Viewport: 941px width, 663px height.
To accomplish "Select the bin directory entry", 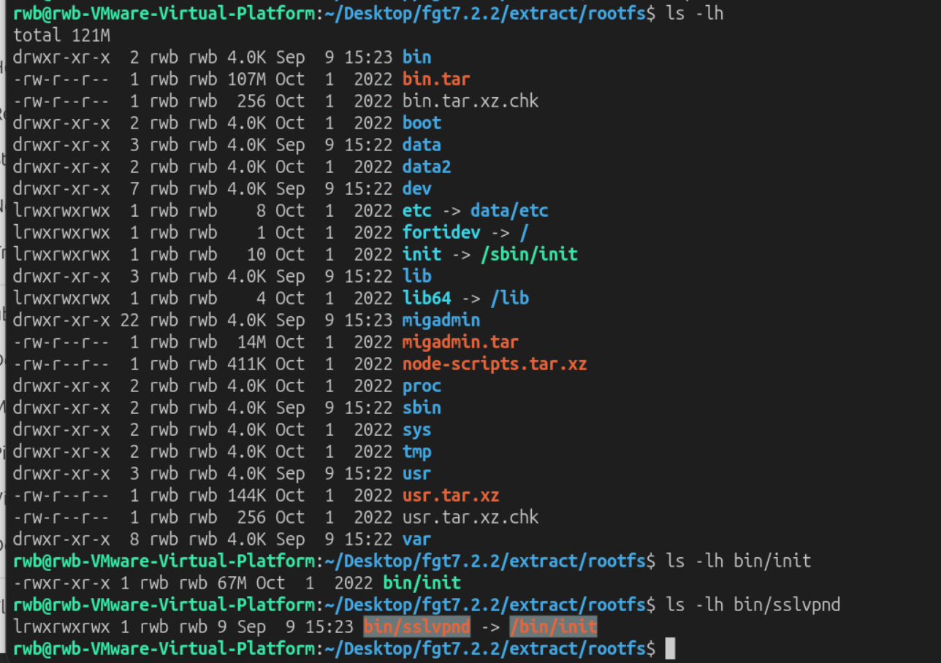I will pos(416,57).
